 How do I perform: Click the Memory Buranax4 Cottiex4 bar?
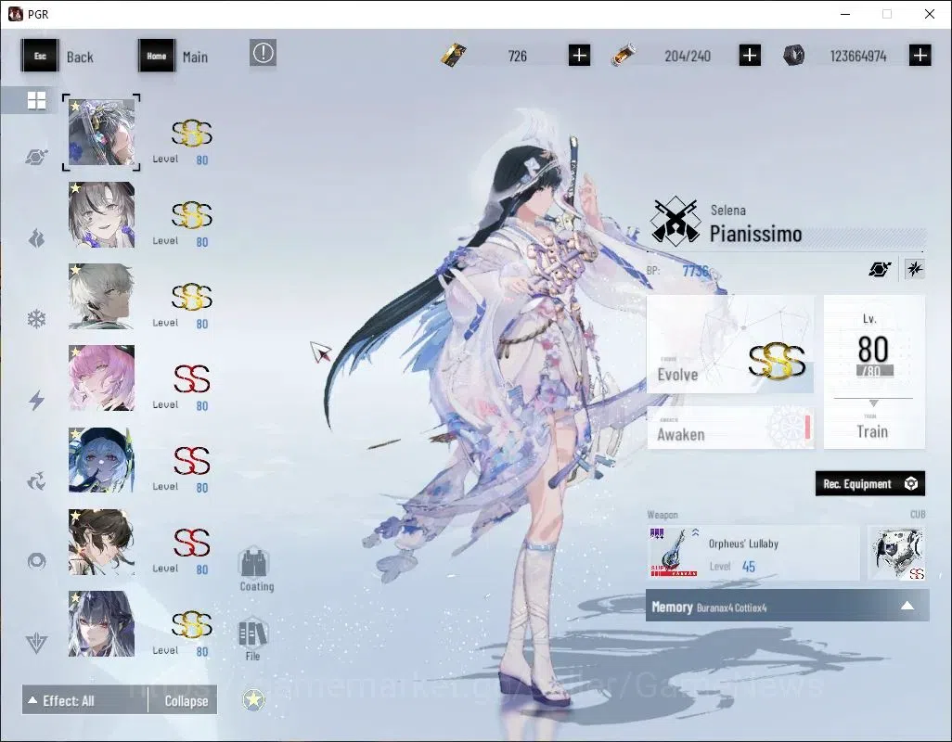coord(787,606)
